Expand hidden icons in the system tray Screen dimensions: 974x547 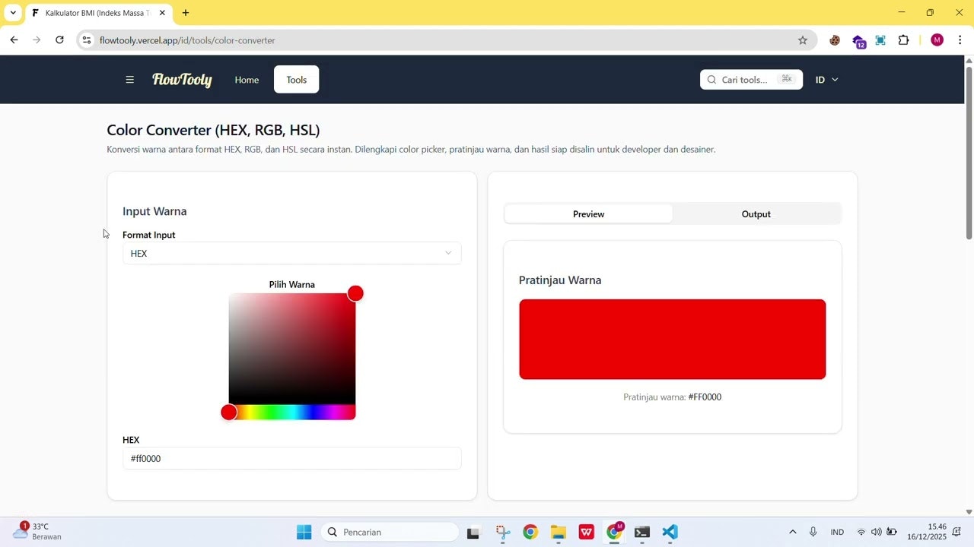791,532
